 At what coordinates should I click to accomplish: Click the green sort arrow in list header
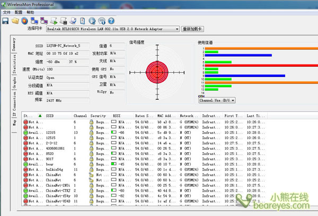[40, 116]
